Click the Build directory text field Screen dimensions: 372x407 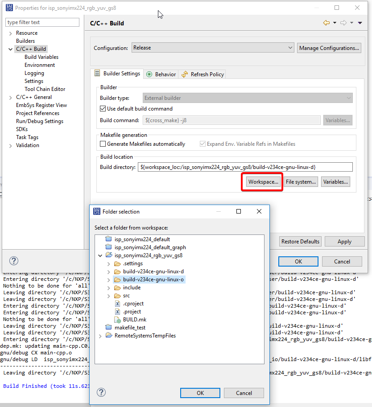245,167
